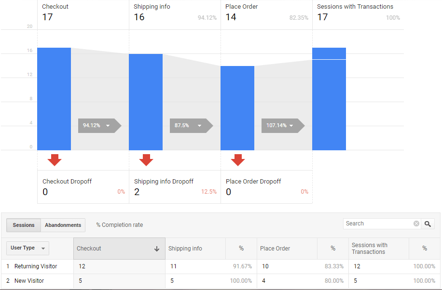Screen dimensions: 442x290
Task: Click Returning Visitor Shipping info value 11
Action: (x=173, y=266)
